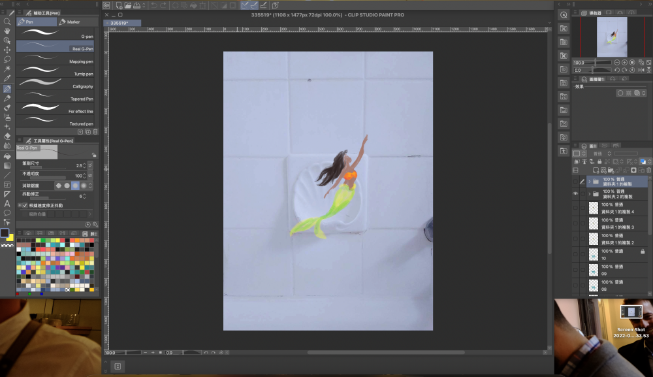The width and height of the screenshot is (653, 377).
Task: Select the Eraser tool
Action: (x=7, y=136)
